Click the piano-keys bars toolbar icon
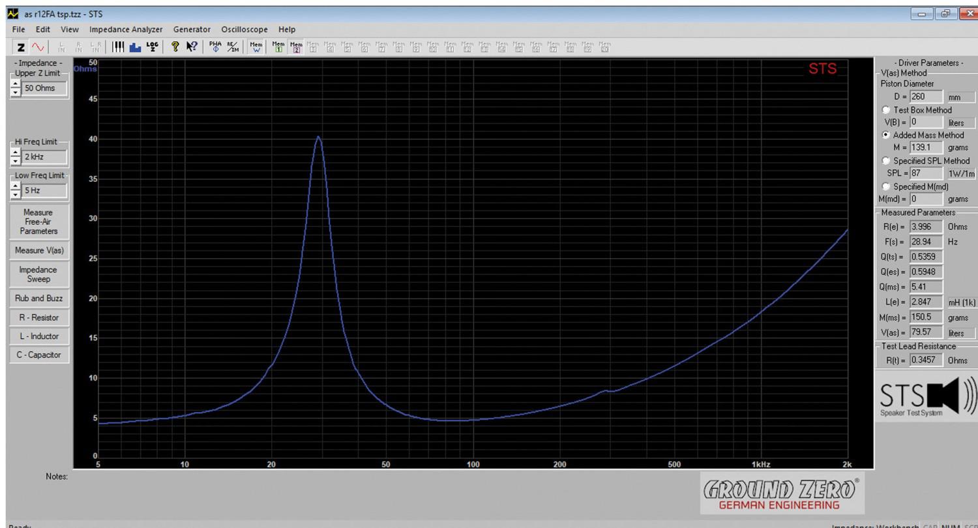 coord(118,47)
